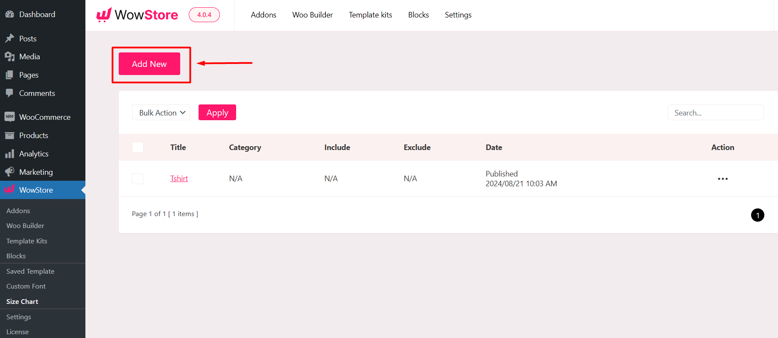Click N/A under Category for Tshirt

236,179
